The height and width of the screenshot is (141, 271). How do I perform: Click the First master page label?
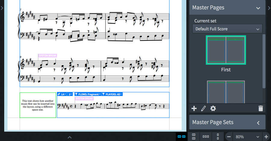point(226,70)
